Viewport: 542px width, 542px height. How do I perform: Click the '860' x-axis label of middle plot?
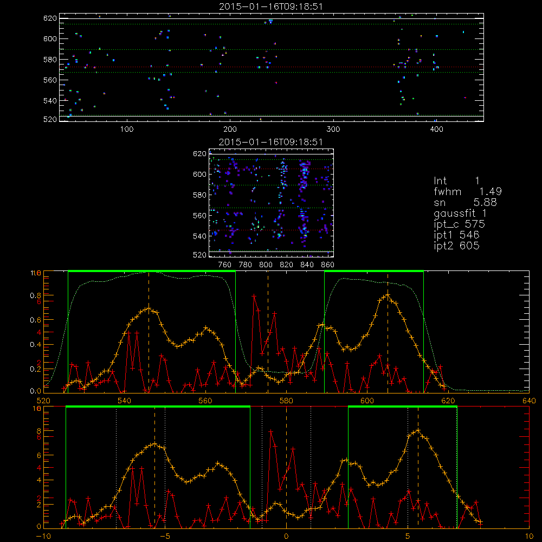[328, 265]
